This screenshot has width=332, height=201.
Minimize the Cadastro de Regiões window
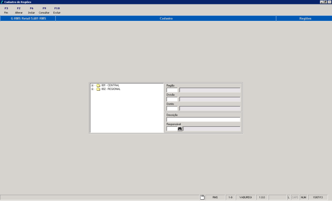click(322, 2)
